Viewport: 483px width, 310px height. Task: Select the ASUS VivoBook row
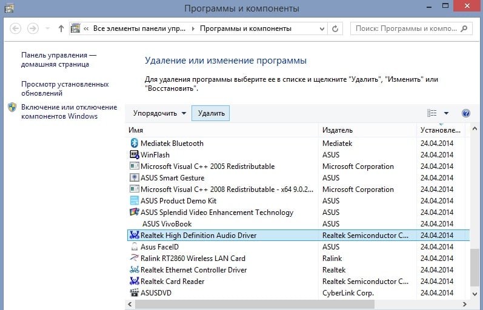coord(298,224)
